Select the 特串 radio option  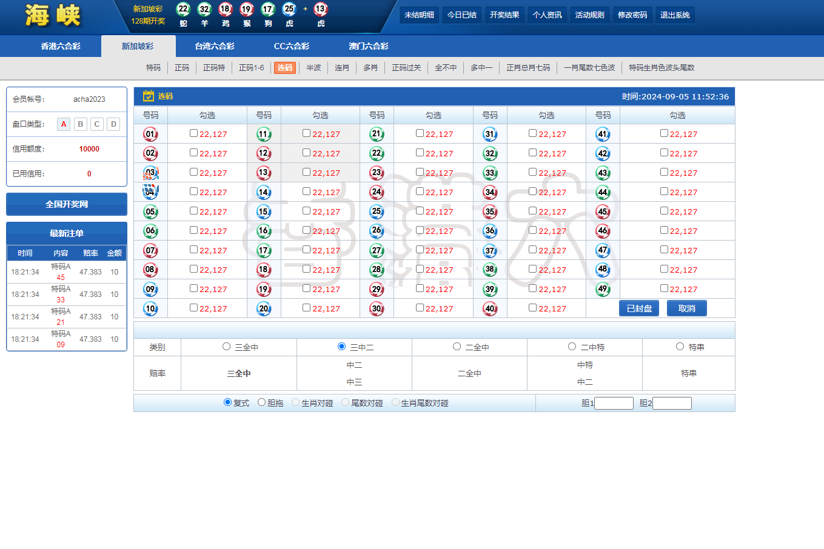(x=680, y=347)
